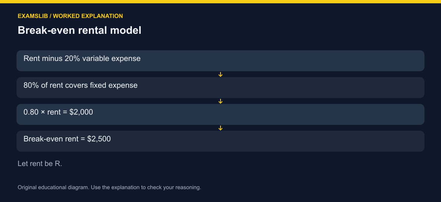Click the words 'variable expense' in the first step
Viewport: 441px width, 202px height.
click(x=111, y=58)
